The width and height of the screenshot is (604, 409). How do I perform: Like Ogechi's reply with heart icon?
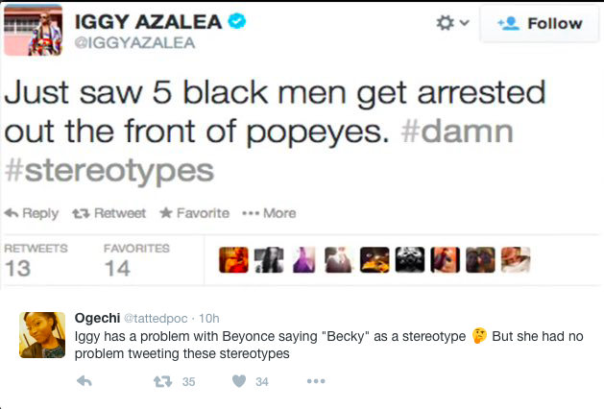[238, 382]
